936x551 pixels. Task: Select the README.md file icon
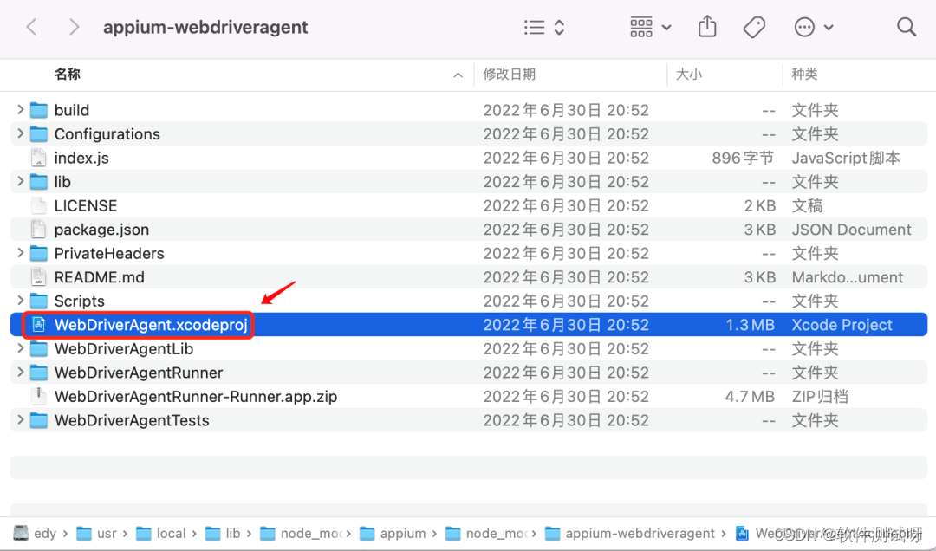[x=39, y=277]
